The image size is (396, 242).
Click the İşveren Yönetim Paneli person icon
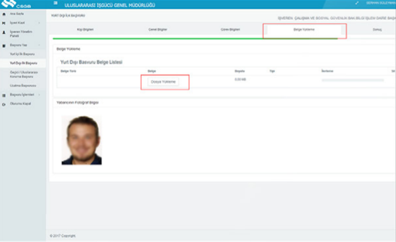(5, 32)
